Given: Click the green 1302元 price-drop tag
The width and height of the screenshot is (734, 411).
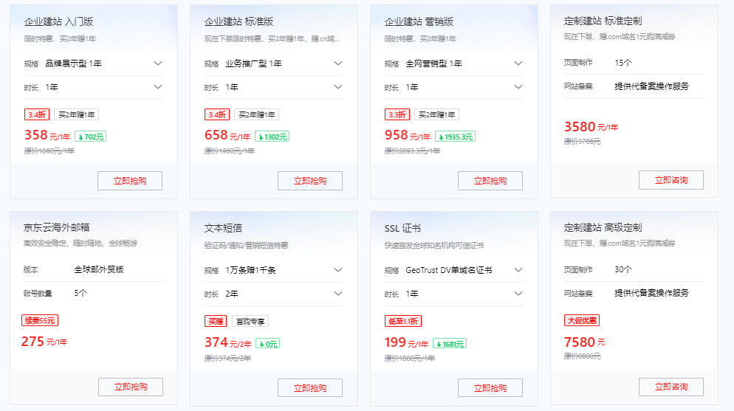Looking at the screenshot, I should [x=272, y=137].
